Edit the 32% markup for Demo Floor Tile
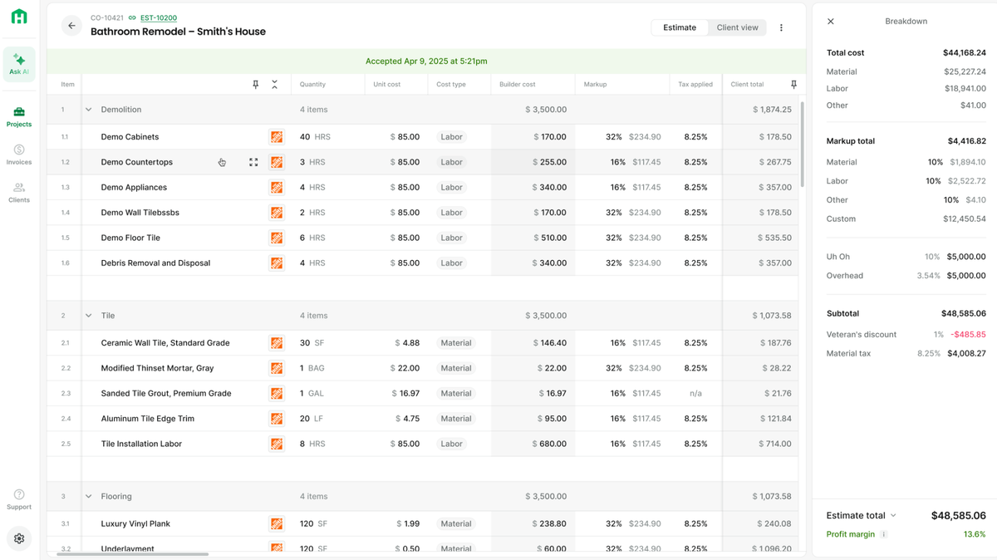Image resolution: width=997 pixels, height=560 pixels. point(615,238)
